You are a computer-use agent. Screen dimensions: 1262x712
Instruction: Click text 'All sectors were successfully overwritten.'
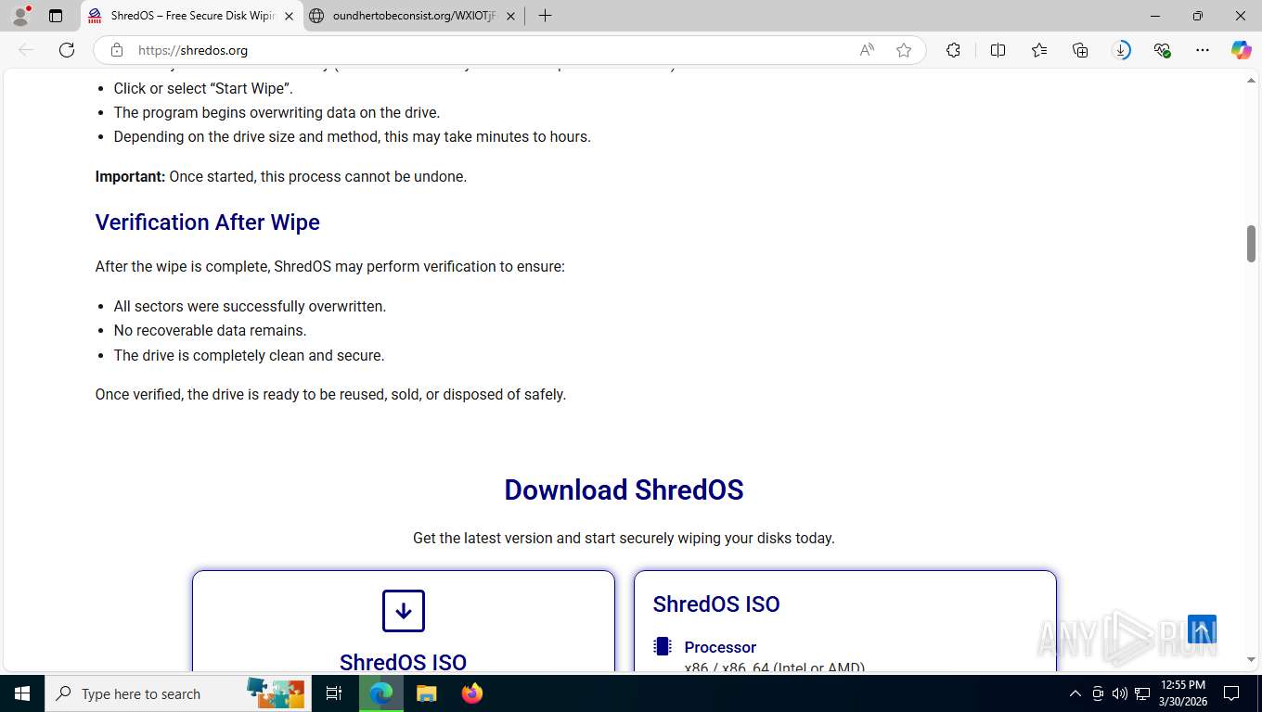click(x=250, y=306)
